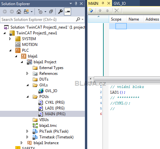Click the magnifier search icon
160x149 pixels.
pyautogui.click(x=78, y=19)
